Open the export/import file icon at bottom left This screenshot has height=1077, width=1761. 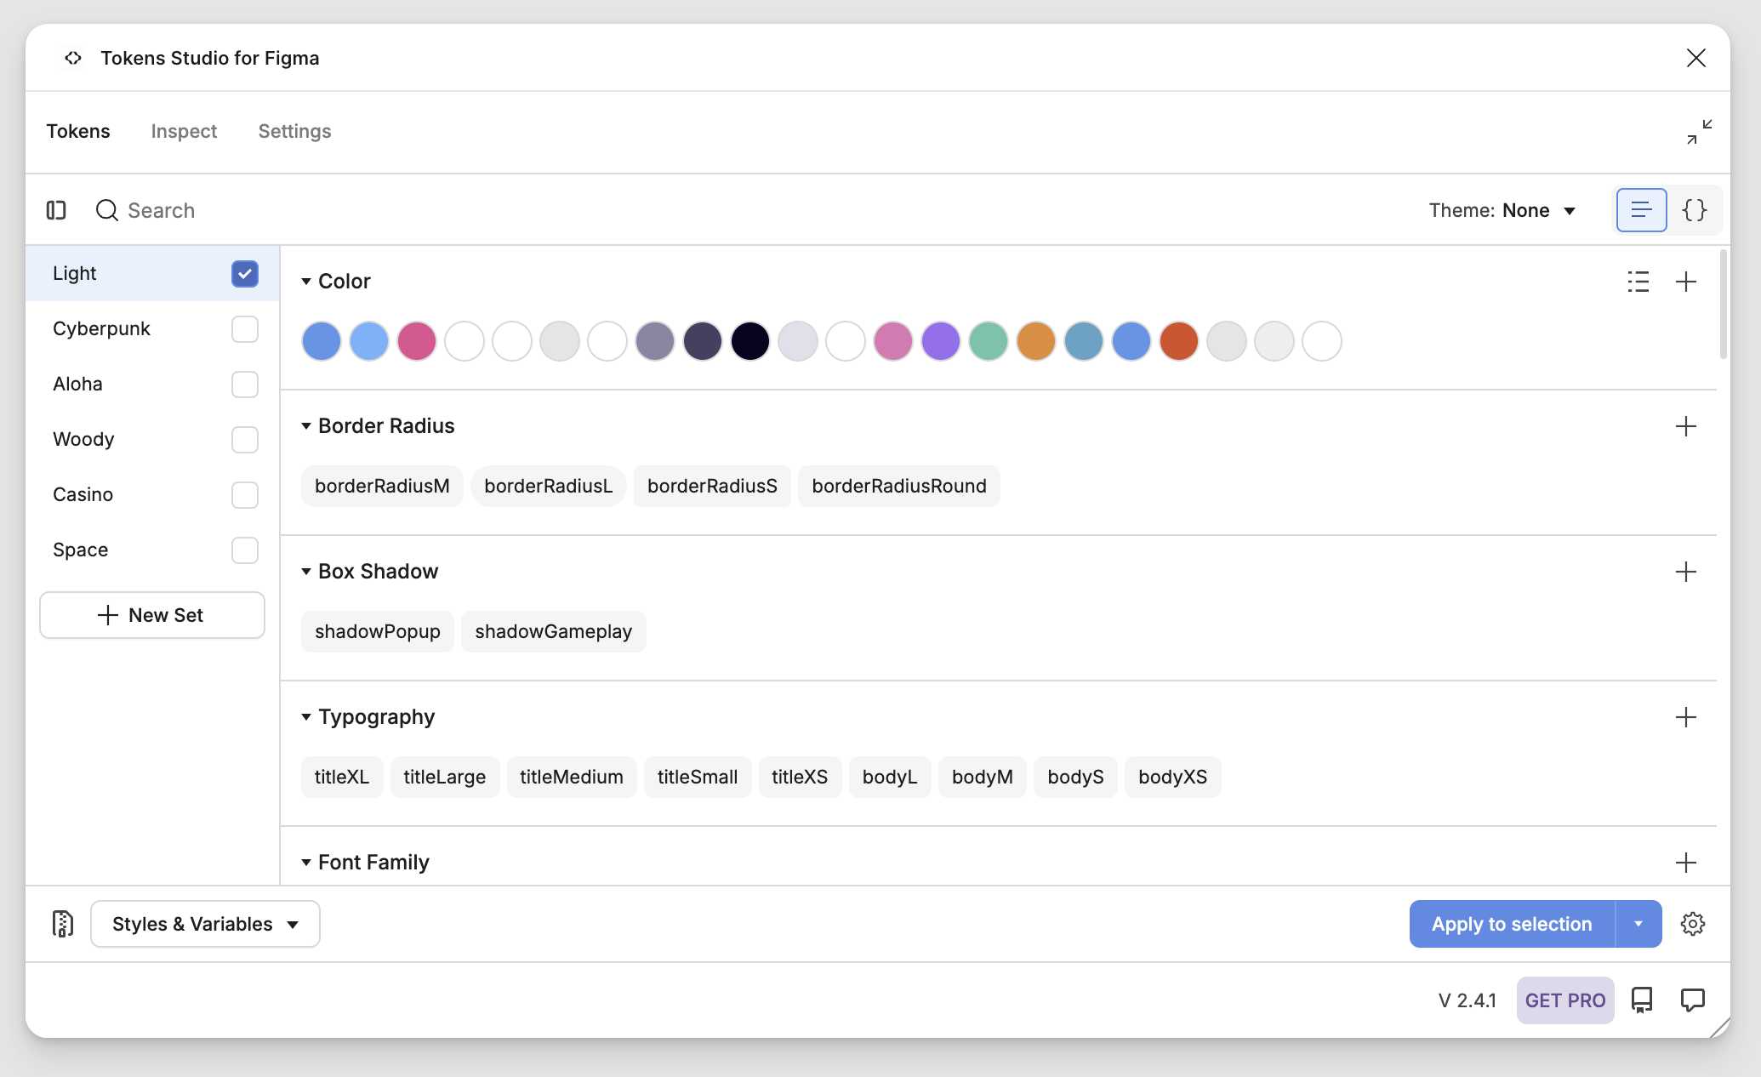click(63, 924)
